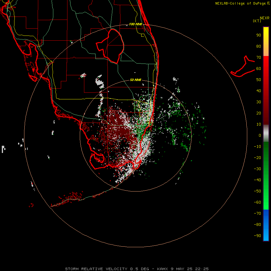Click the 80 value on velocity scale
Image resolution: width=271 pixels, height=271 pixels.
pos(259,46)
